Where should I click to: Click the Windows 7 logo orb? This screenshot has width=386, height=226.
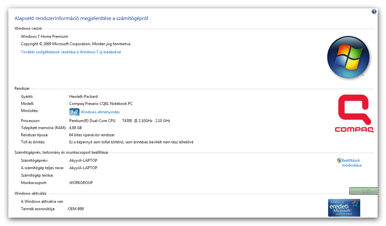tap(348, 57)
